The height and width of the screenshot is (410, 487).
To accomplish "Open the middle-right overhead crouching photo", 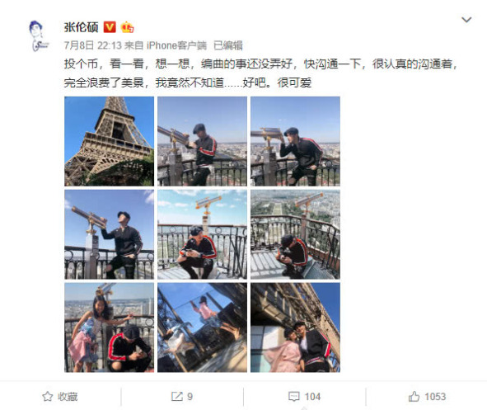I will click(295, 234).
